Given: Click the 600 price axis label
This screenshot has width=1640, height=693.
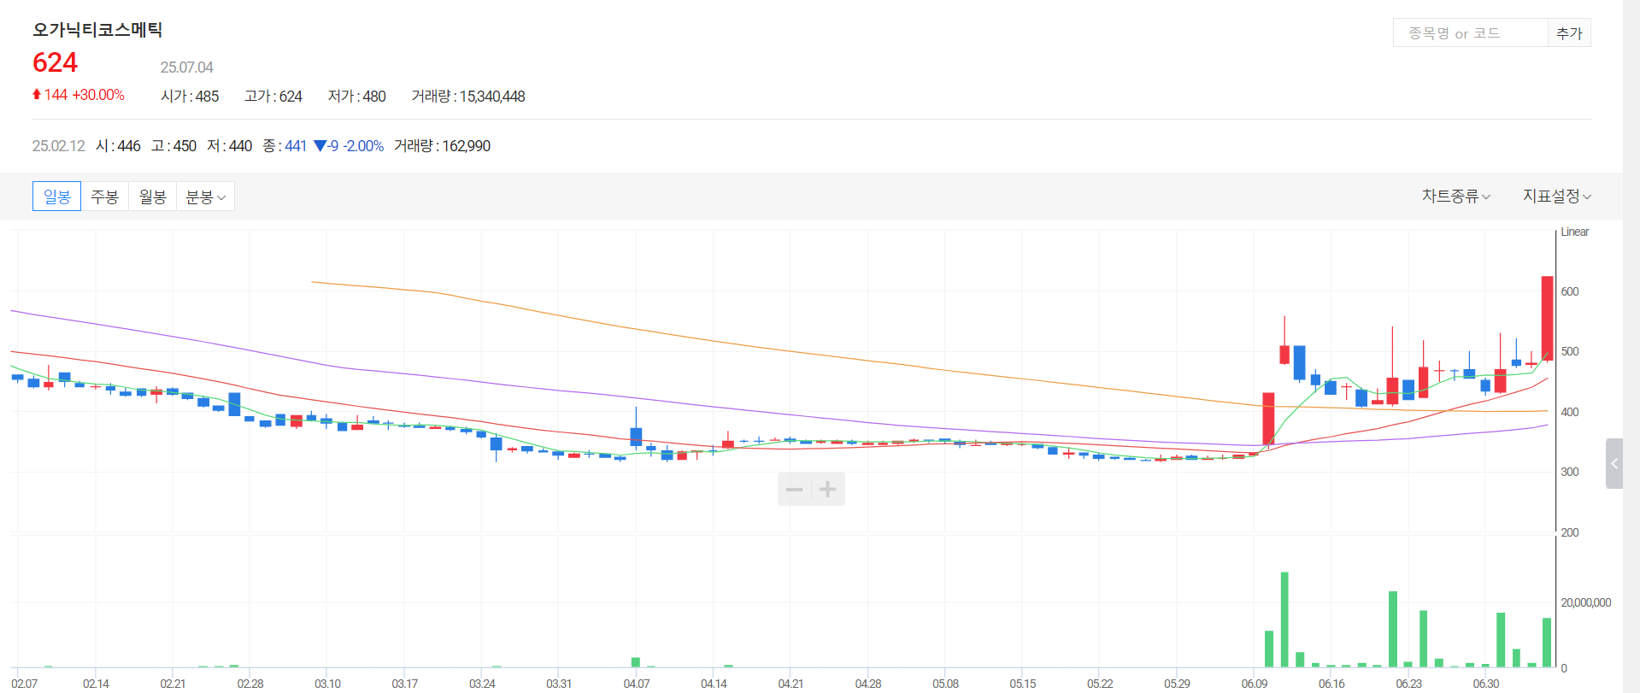Looking at the screenshot, I should [1570, 291].
